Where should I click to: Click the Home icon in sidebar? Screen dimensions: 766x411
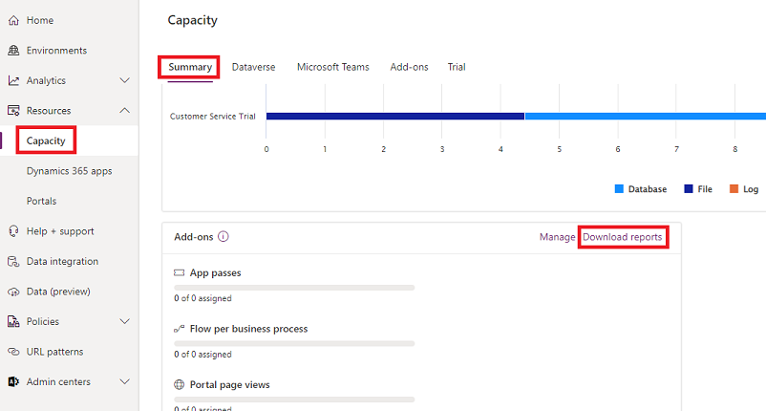pyautogui.click(x=13, y=20)
